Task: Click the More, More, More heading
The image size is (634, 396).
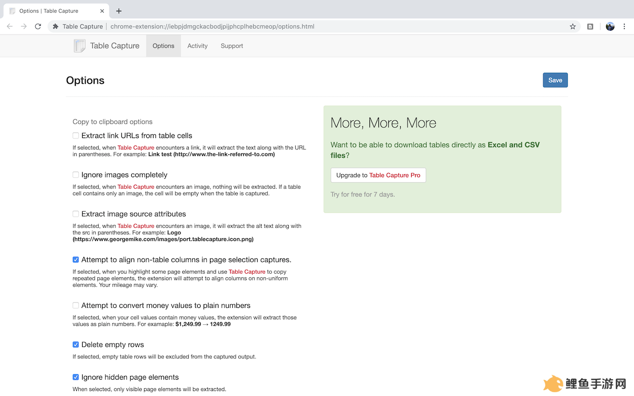Action: (x=383, y=123)
